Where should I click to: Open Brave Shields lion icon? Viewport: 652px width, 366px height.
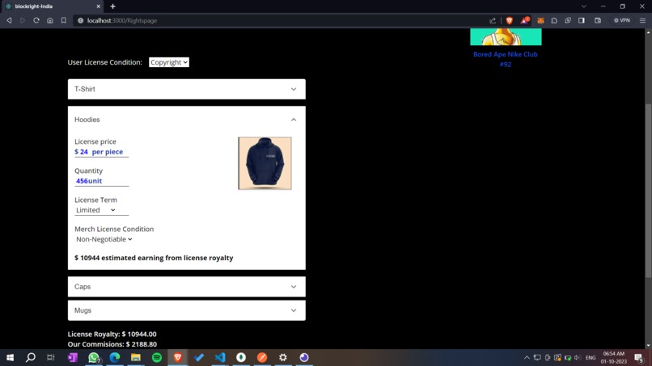click(510, 20)
